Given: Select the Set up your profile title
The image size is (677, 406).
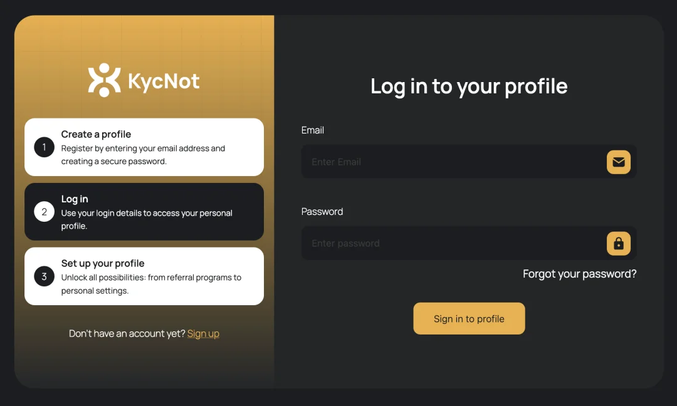Looking at the screenshot, I should 103,263.
